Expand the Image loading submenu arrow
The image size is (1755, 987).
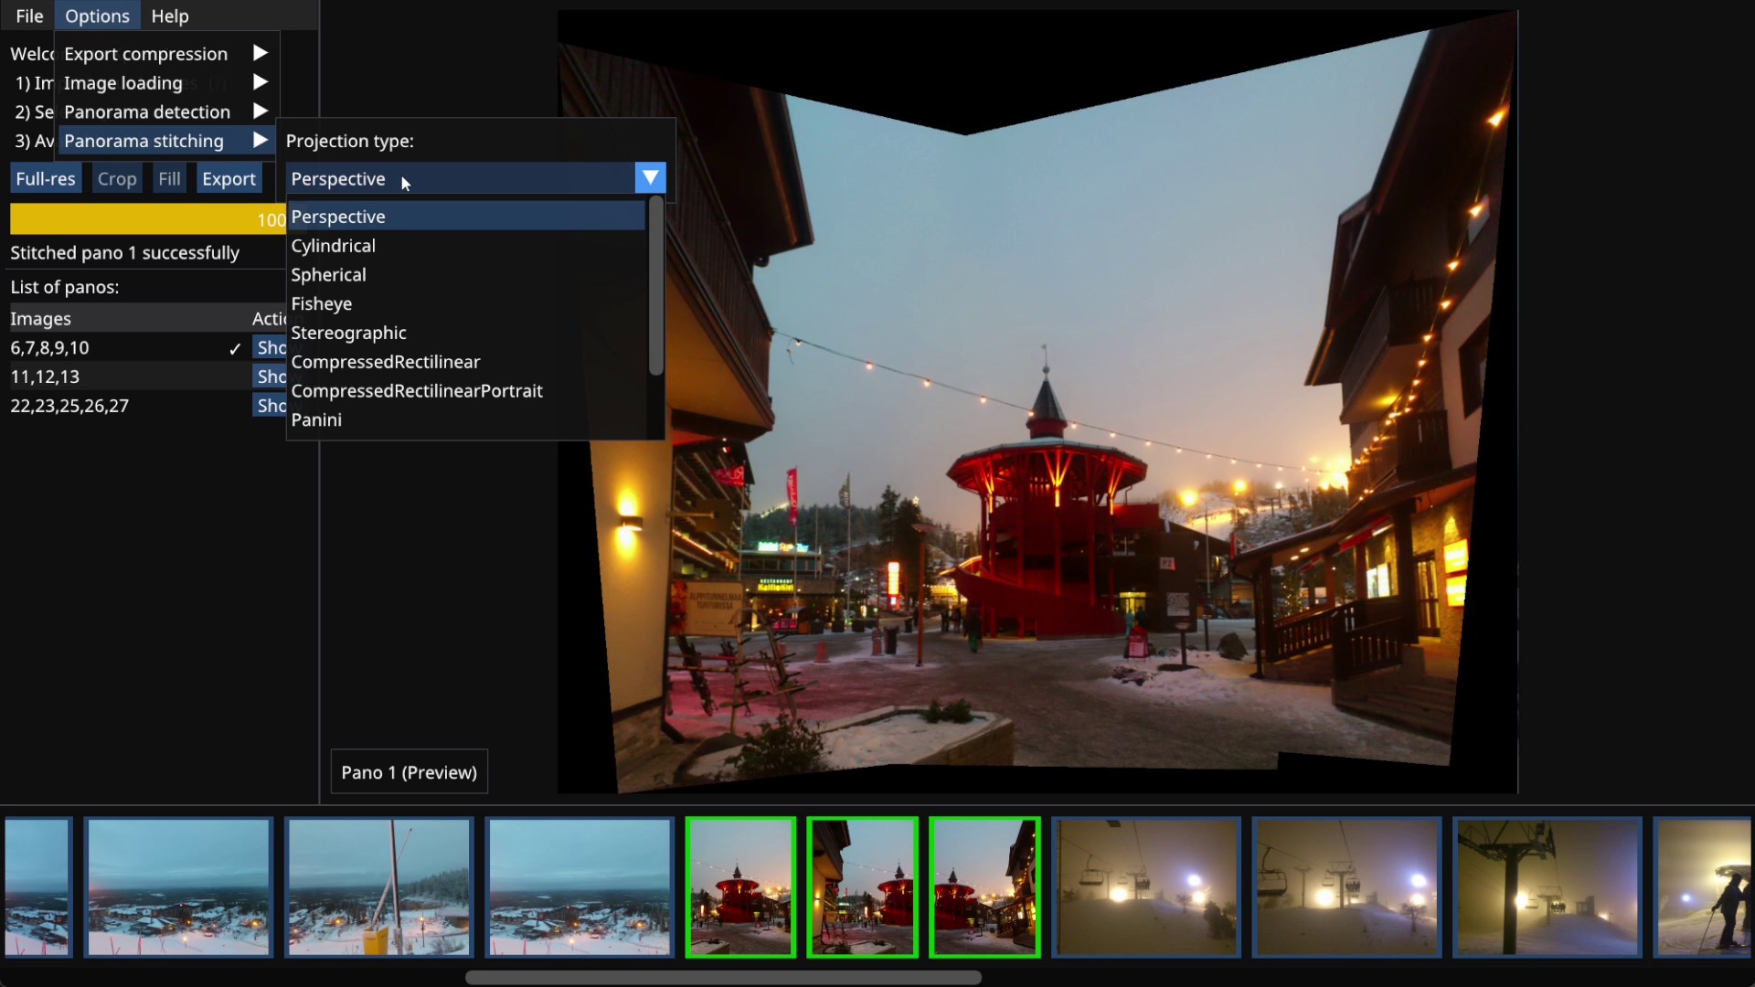(260, 82)
